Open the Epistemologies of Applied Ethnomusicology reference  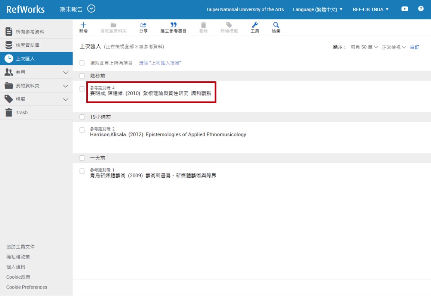[168, 134]
